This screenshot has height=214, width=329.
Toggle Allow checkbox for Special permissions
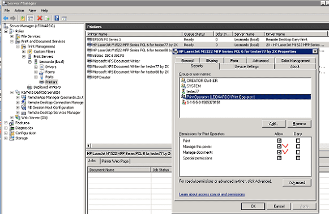pyautogui.click(x=279, y=158)
